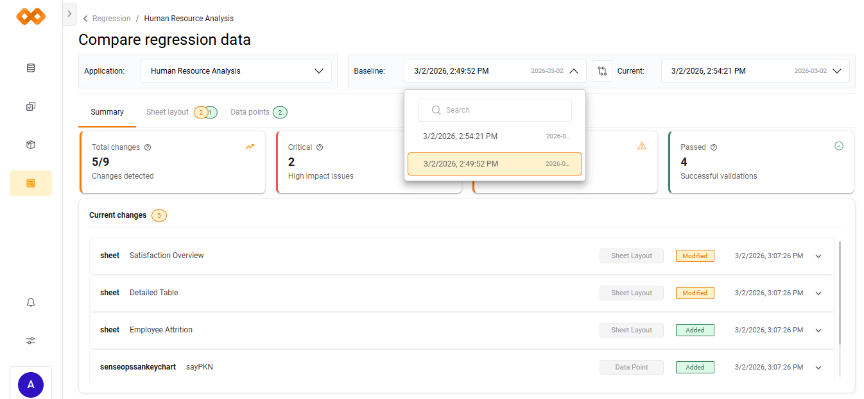Switch to the Data points tab

coord(250,112)
